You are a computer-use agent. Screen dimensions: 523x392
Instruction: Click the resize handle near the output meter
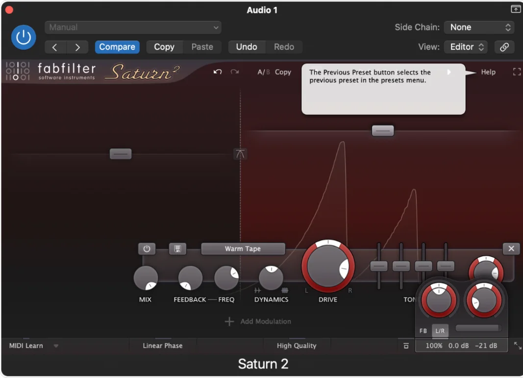(x=517, y=345)
